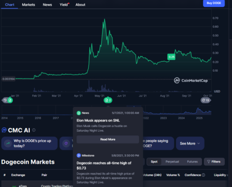Switch to the Chart tab
Screen dimensions: 232x187
(10, 4)
